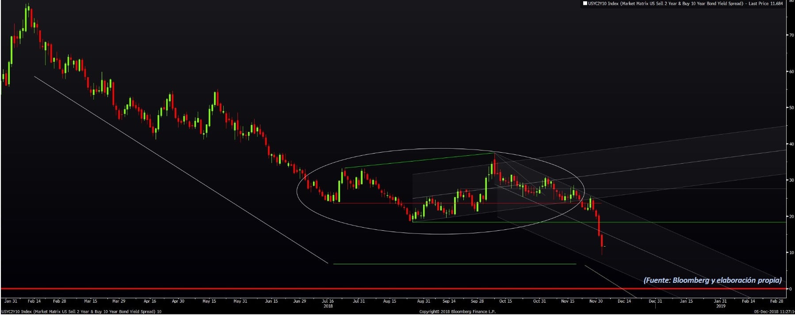Click the 'Sep 14' date axis label

449,301
